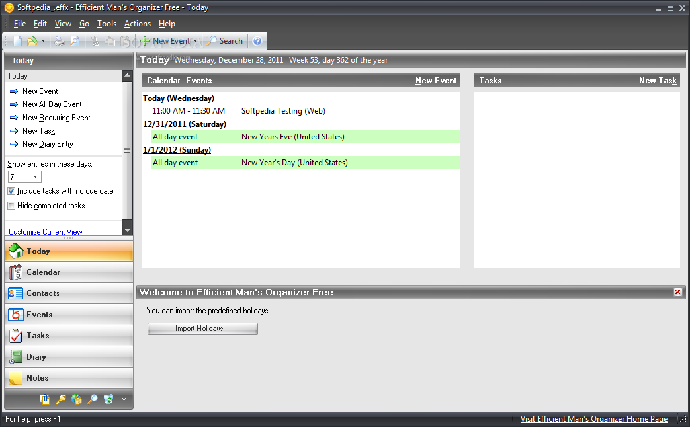Click the side panel scrollbar thumb

click(127, 150)
